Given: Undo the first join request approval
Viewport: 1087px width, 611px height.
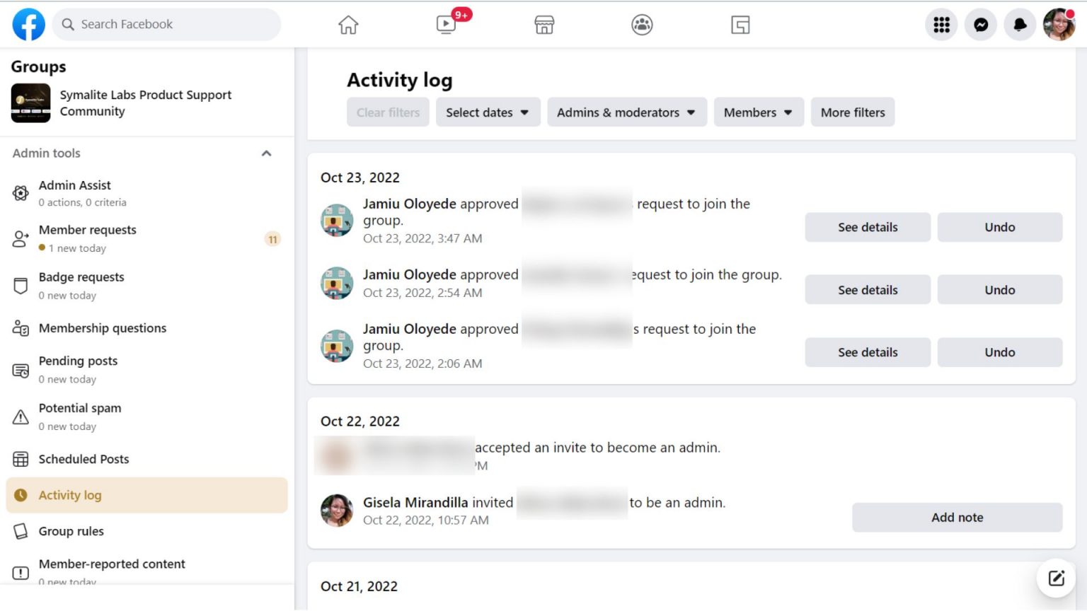Looking at the screenshot, I should tap(999, 227).
